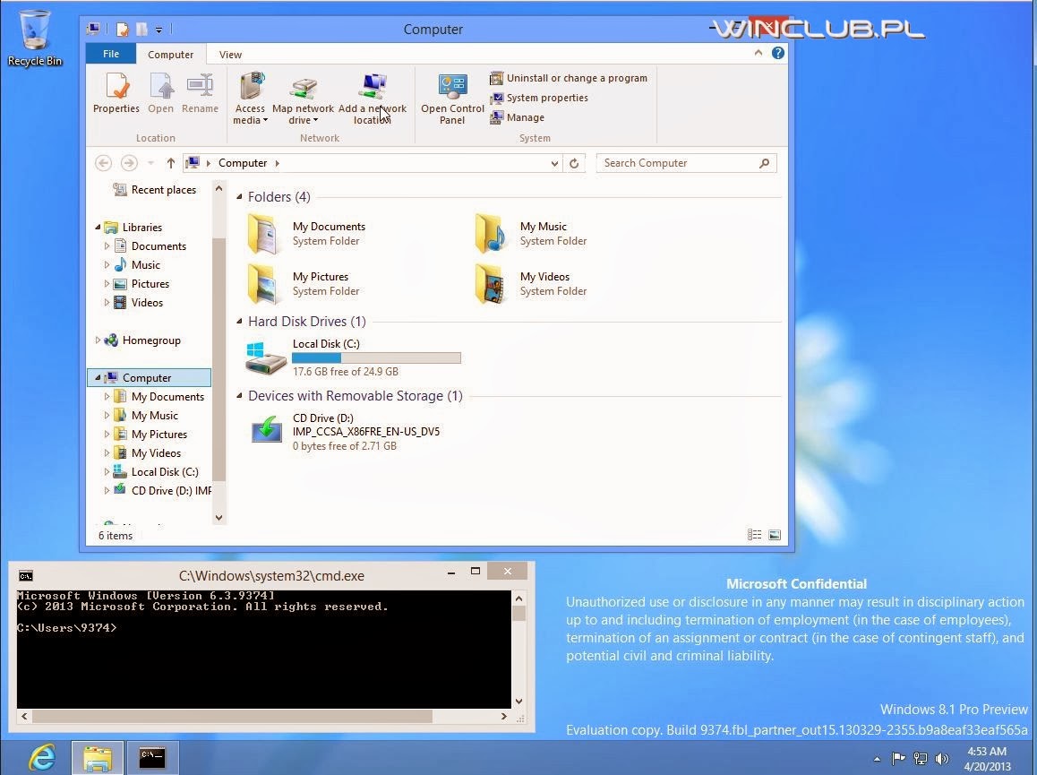Screen dimensions: 1037x775
Task: Click the volume speaker tray icon
Action: tap(942, 759)
